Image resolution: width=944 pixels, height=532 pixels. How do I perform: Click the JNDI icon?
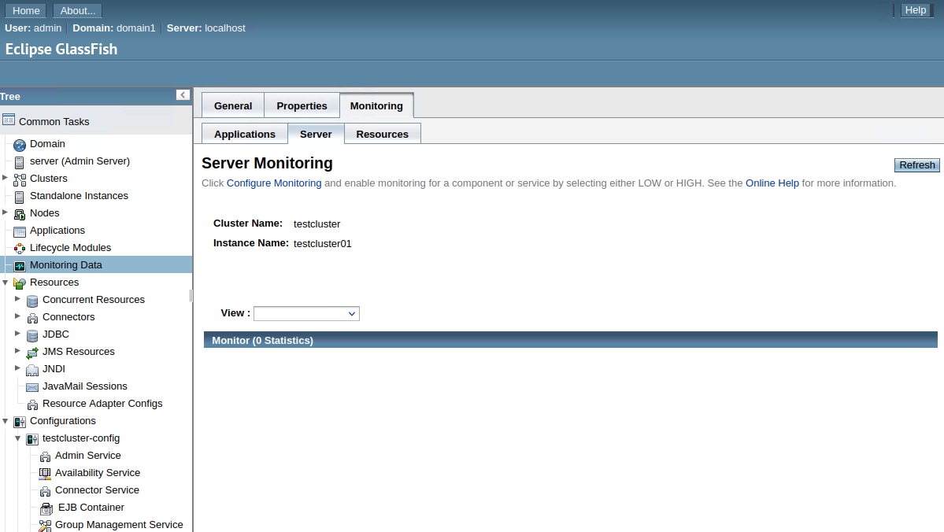(x=32, y=370)
